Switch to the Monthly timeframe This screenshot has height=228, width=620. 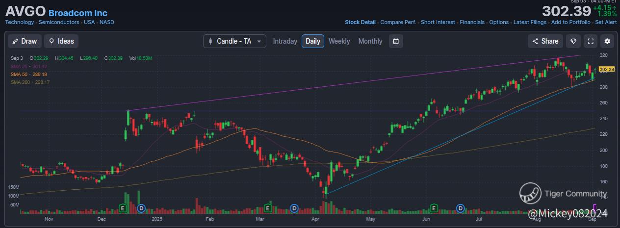click(370, 41)
